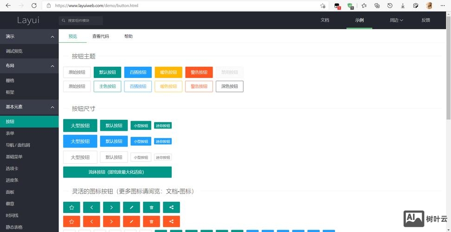The image size is (451, 232).
Task: Select 徽章 in the sidebar
Action: 29,204
